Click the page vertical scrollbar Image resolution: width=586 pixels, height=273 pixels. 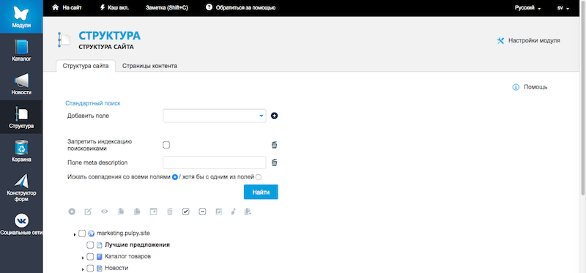583,97
